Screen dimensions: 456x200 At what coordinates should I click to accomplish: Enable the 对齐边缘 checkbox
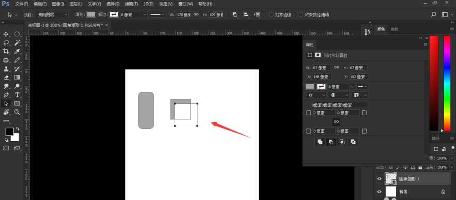click(x=271, y=15)
